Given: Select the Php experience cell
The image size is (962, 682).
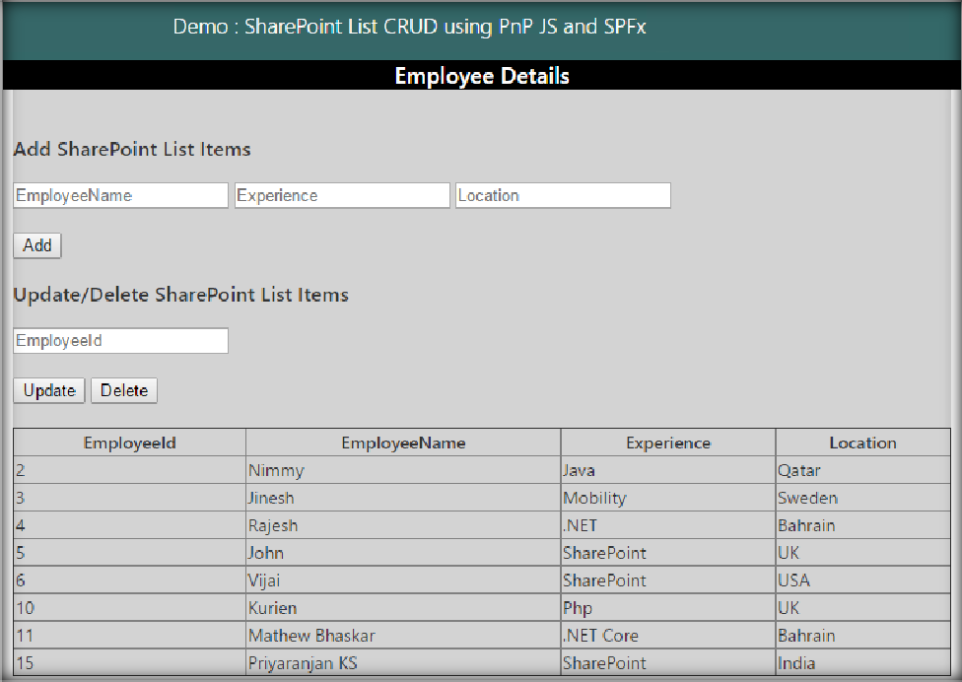Looking at the screenshot, I should pyautogui.click(x=668, y=608).
